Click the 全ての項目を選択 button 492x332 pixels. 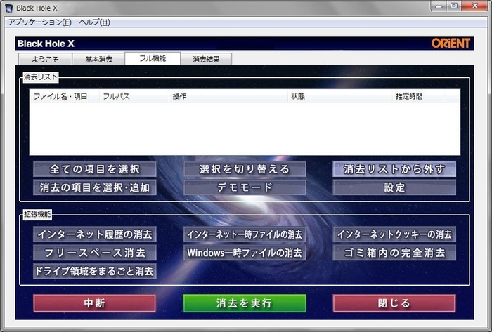pyautogui.click(x=94, y=169)
